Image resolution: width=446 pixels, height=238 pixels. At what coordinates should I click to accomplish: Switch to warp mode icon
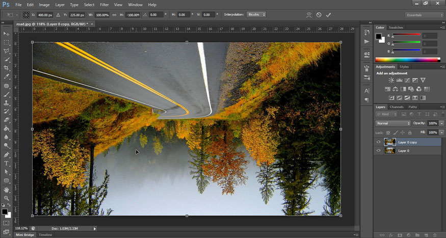[309, 15]
